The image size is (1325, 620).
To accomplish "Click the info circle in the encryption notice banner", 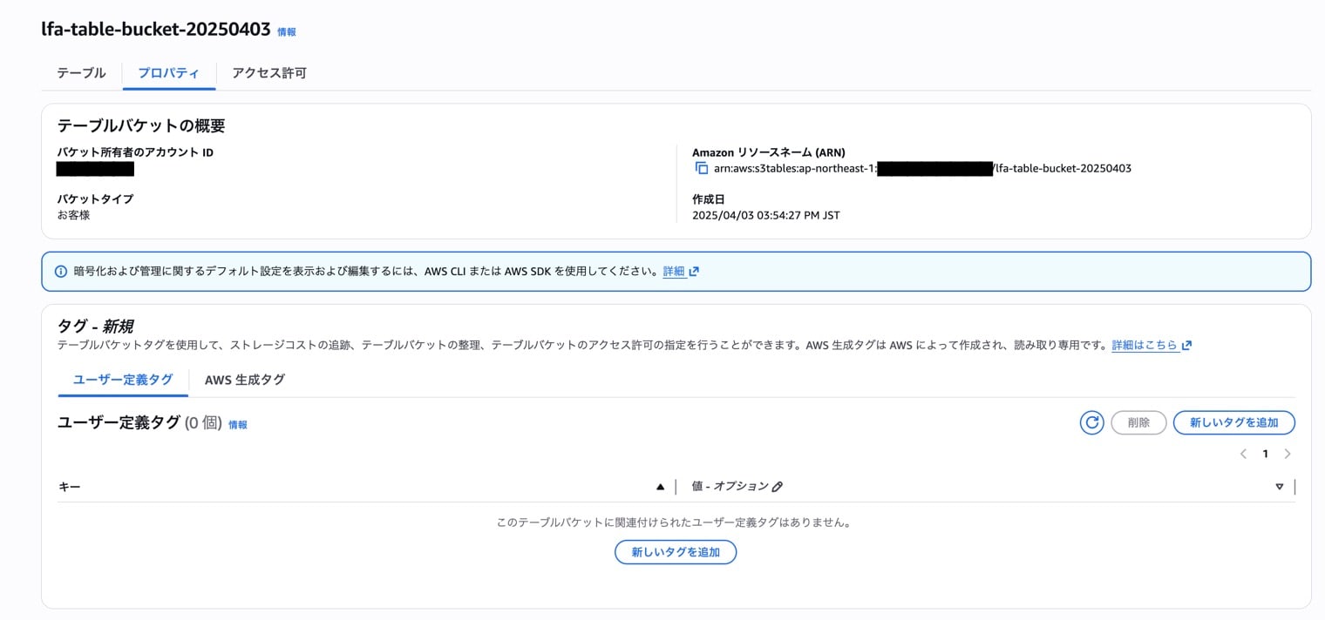I will tap(60, 271).
